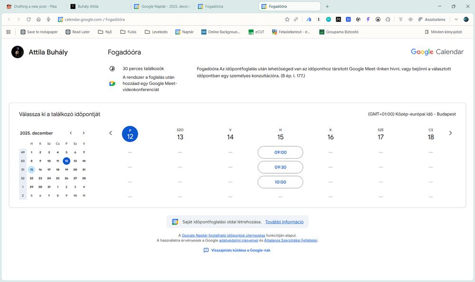This screenshot has height=282, width=475.
Task: Book the 09:30 appointment slot
Action: click(x=280, y=167)
